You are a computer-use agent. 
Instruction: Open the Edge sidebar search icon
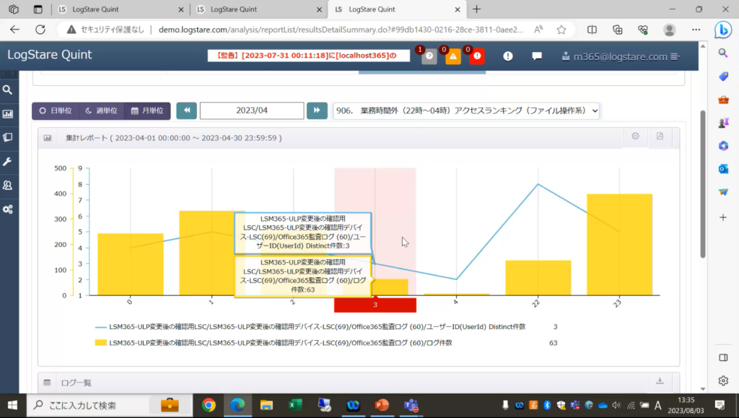tap(723, 53)
